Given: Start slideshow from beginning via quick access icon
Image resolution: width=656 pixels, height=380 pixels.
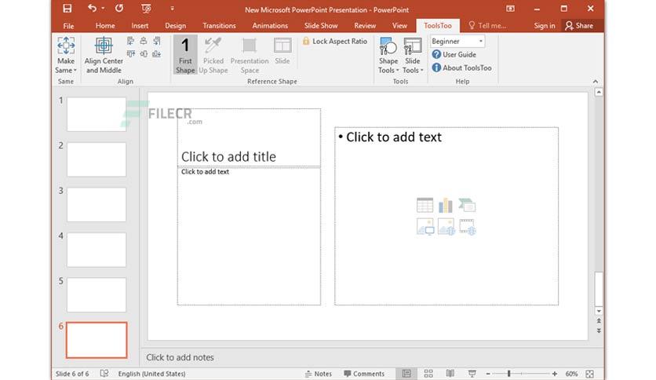Looking at the screenshot, I should coord(146,9).
